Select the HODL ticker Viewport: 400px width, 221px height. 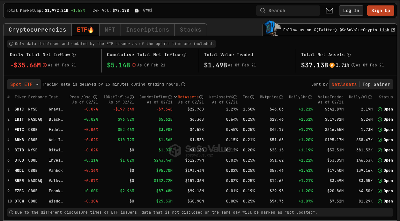(x=19, y=171)
